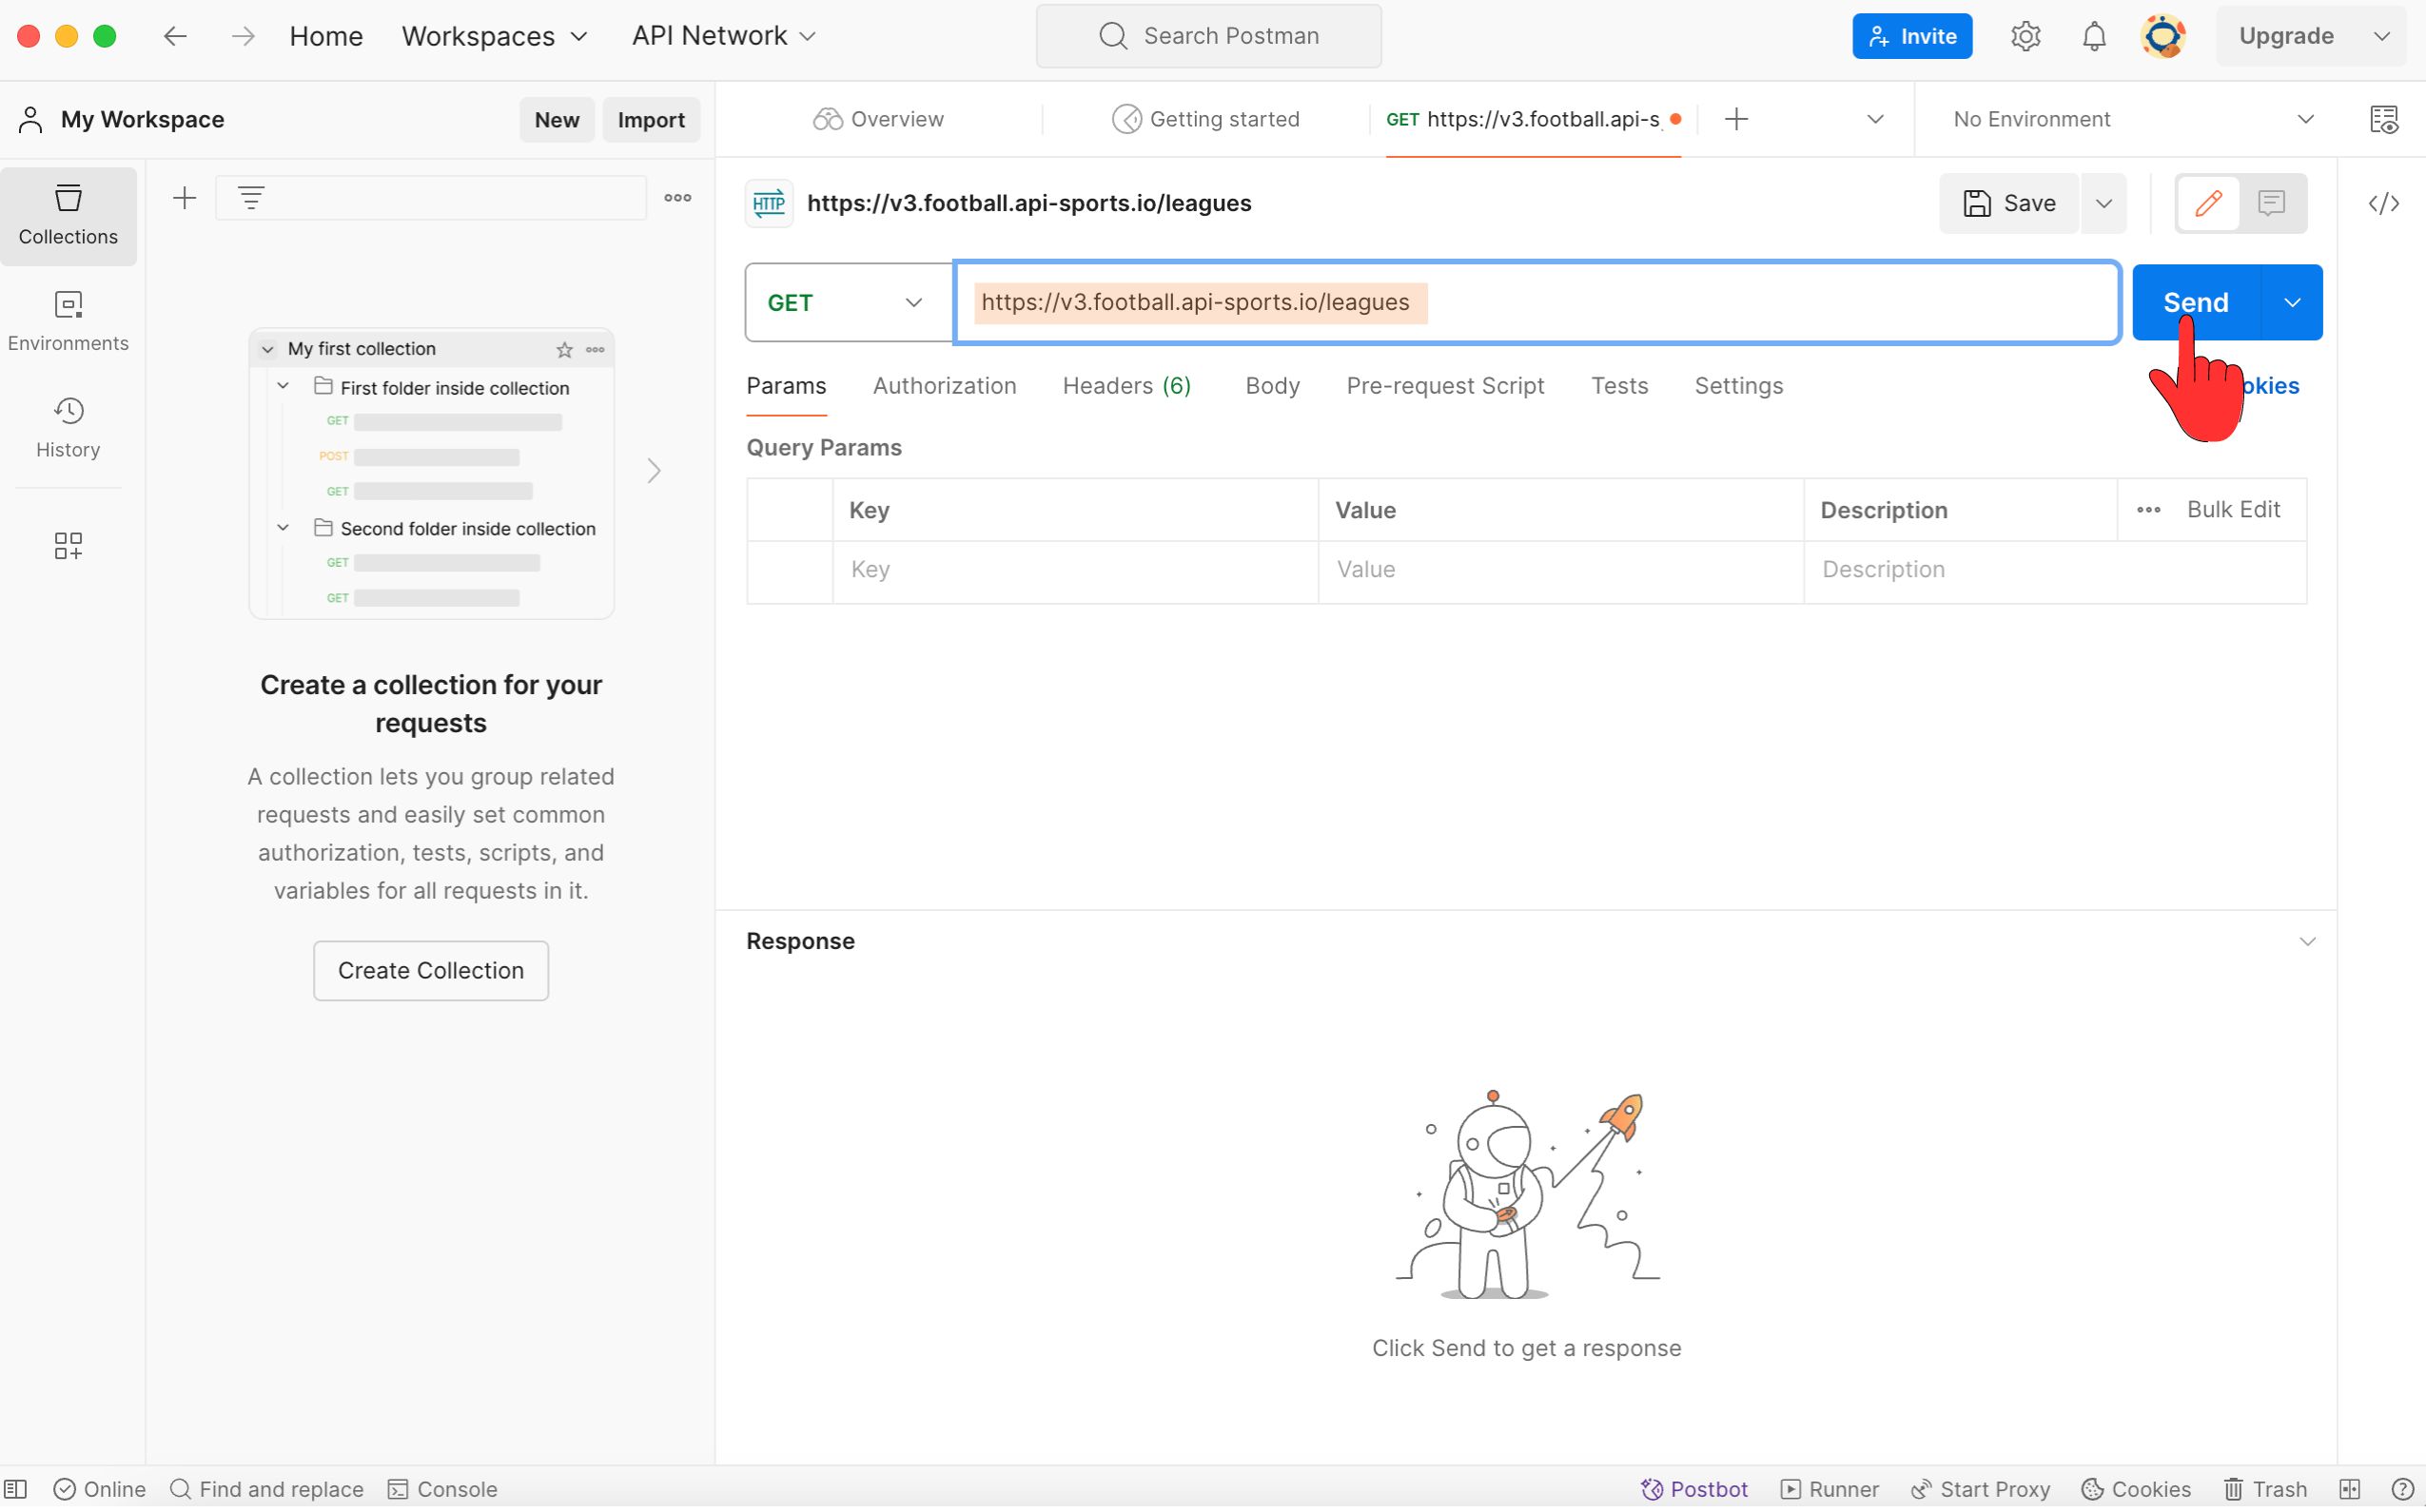Open the API Network dropdown
The width and height of the screenshot is (2426, 1512).
point(723,36)
